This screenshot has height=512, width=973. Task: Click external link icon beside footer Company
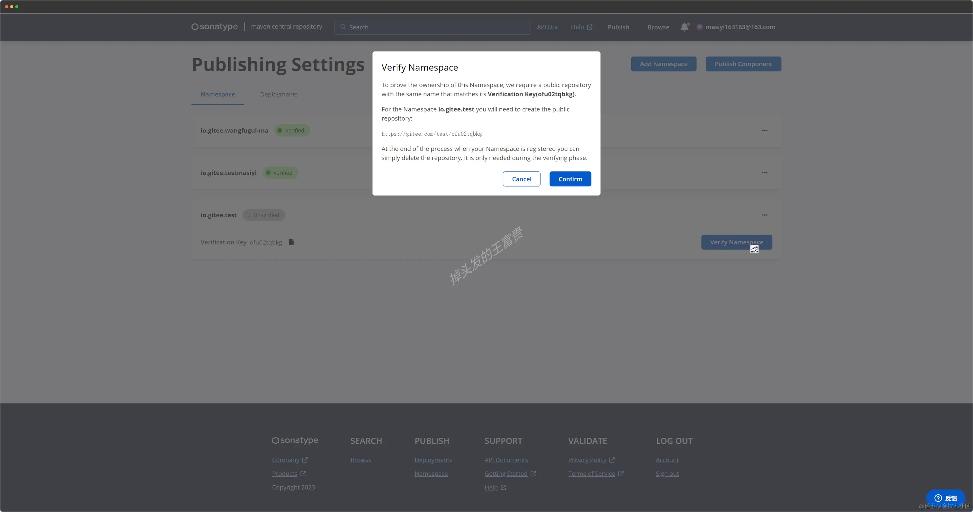[305, 460]
